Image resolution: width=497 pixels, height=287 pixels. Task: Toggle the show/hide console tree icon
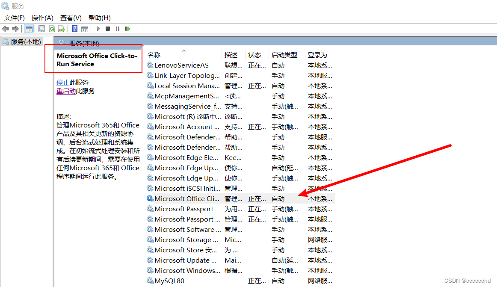[x=29, y=29]
